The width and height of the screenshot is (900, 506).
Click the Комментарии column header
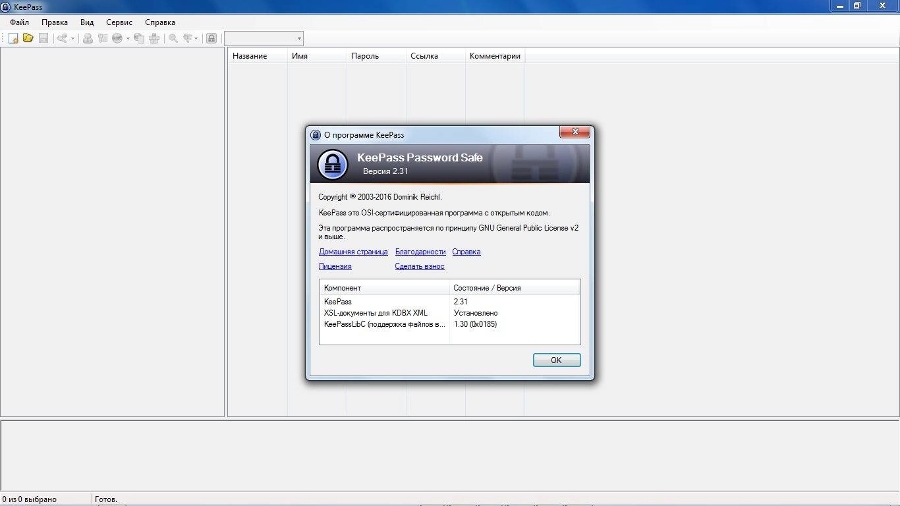click(x=495, y=56)
